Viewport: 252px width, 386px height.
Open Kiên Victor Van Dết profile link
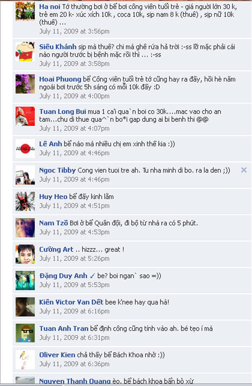pyautogui.click(x=71, y=302)
